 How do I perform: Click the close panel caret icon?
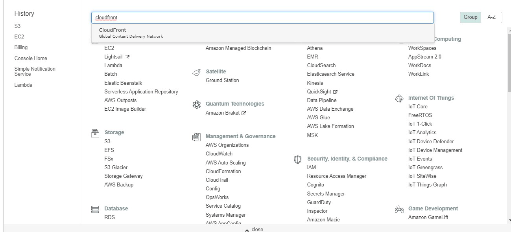coord(247,230)
